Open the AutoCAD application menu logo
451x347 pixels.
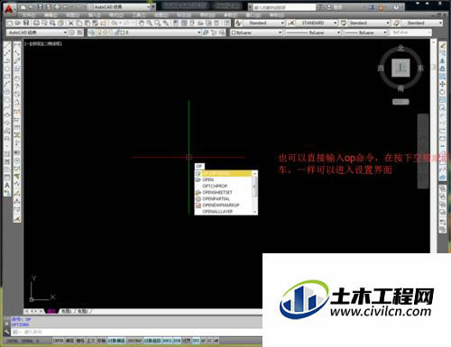point(9,9)
